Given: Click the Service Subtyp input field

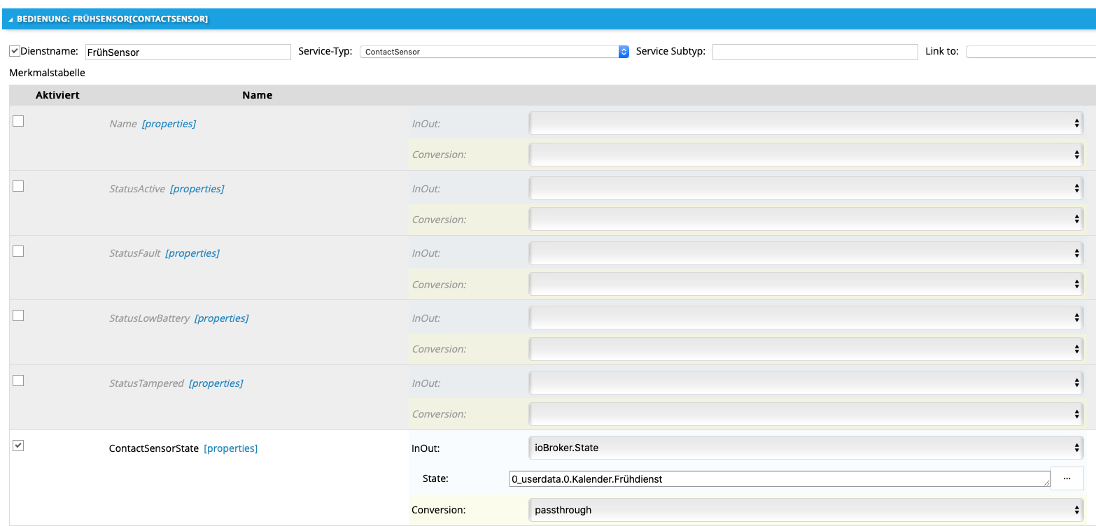Looking at the screenshot, I should pyautogui.click(x=815, y=52).
